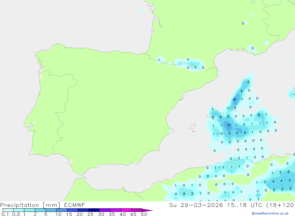Screen dimensions: 295x216
Task: Click the '8' precipitation value on the map
Action: click(235, 99)
